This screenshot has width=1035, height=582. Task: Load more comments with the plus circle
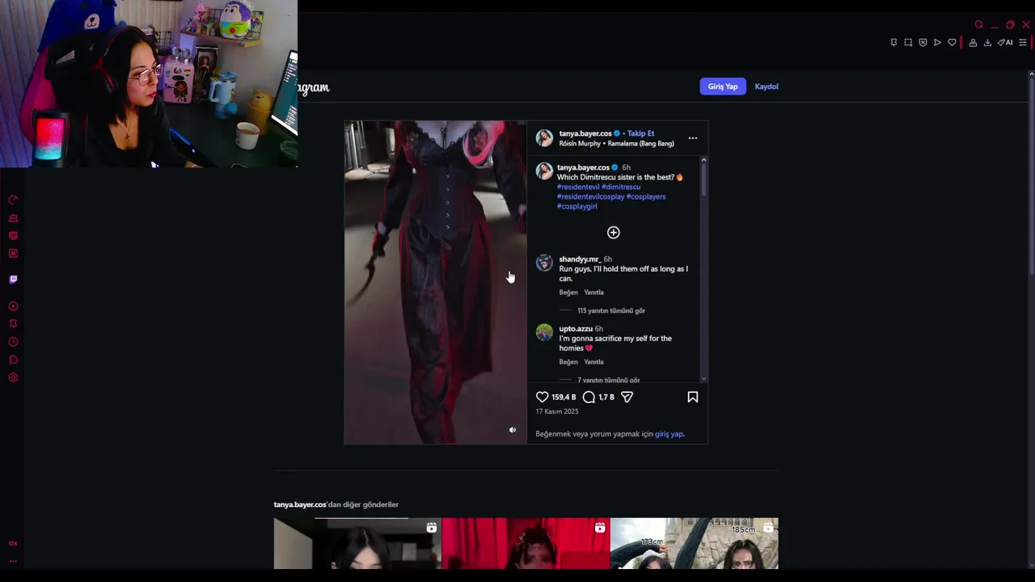tap(614, 233)
